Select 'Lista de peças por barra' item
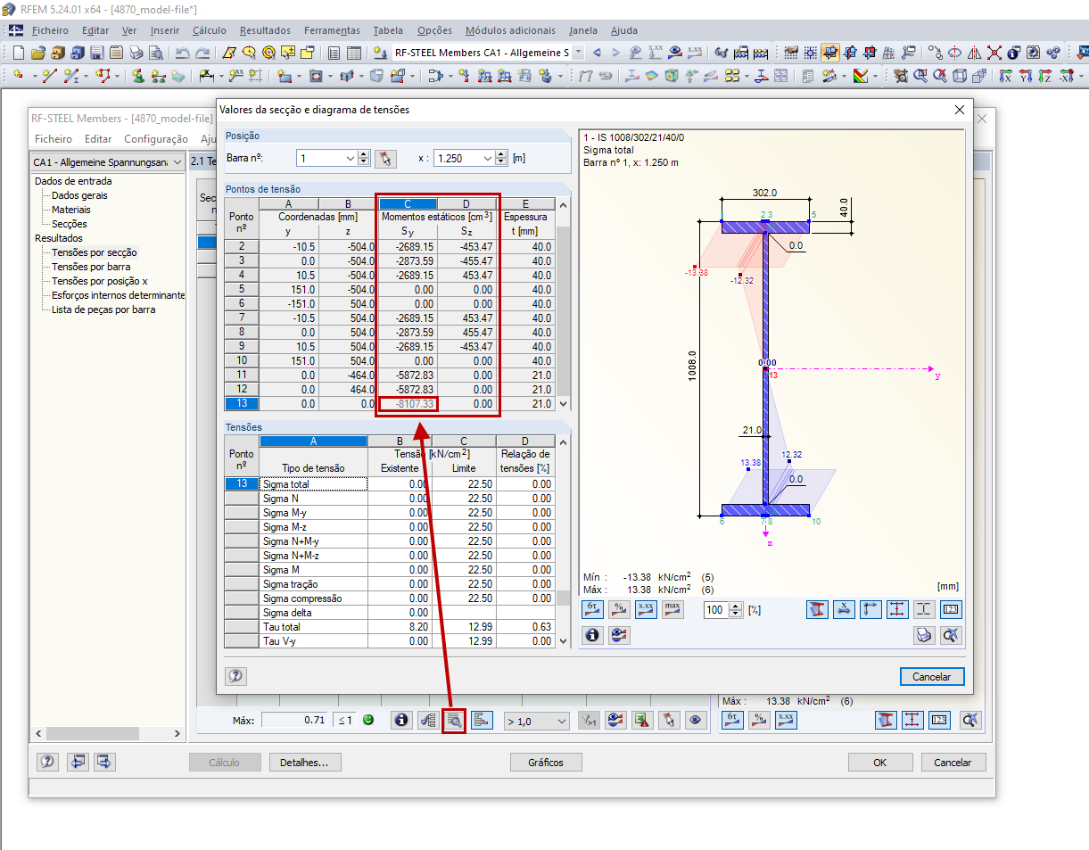1089x850 pixels. [103, 309]
